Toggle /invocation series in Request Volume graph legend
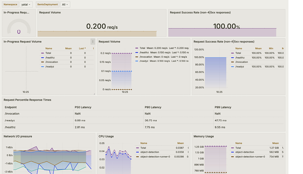Viewport: 303px width, 174px height. click(x=146, y=57)
